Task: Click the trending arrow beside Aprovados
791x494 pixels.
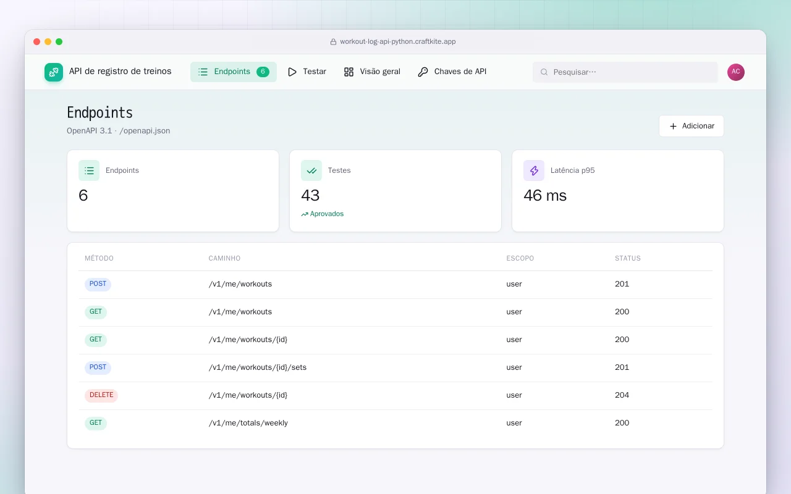Action: coord(305,214)
